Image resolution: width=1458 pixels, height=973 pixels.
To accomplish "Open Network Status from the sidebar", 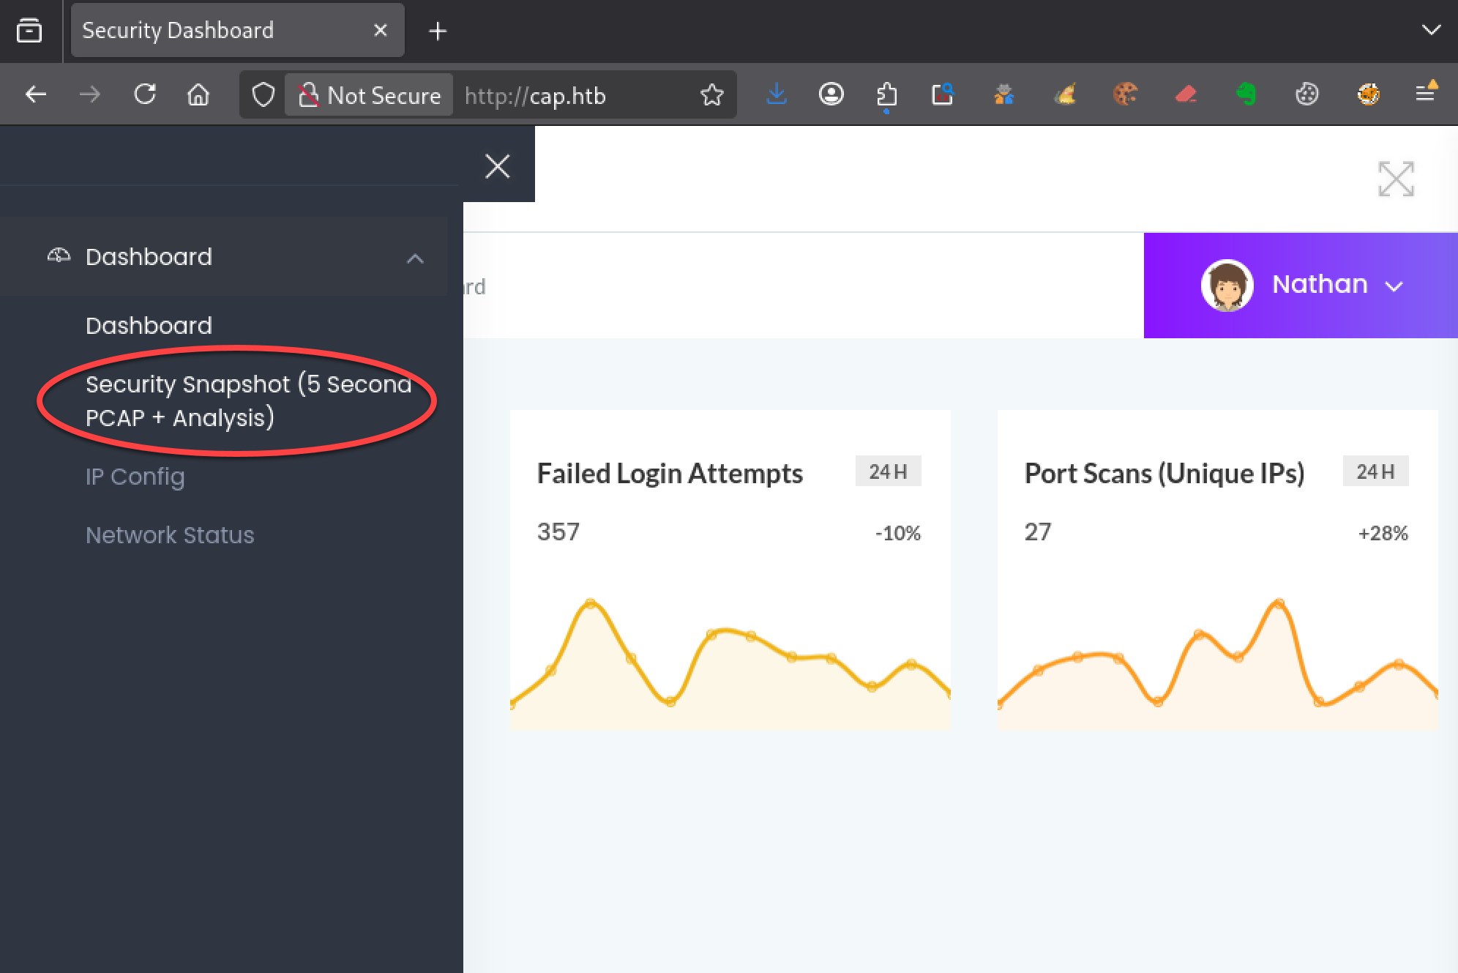I will coord(170,535).
